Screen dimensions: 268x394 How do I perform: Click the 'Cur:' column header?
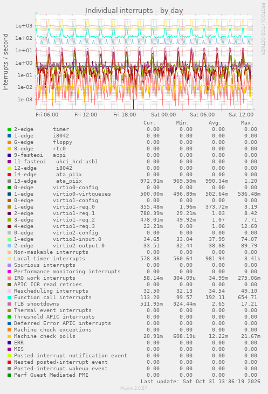[x=150, y=123]
